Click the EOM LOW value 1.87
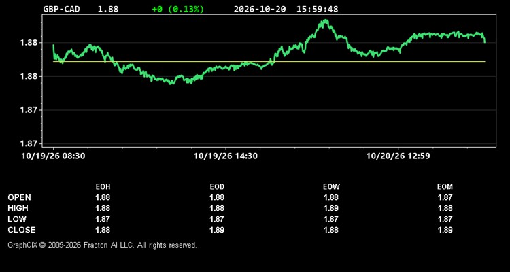The width and height of the screenshot is (510, 272). pos(445,219)
